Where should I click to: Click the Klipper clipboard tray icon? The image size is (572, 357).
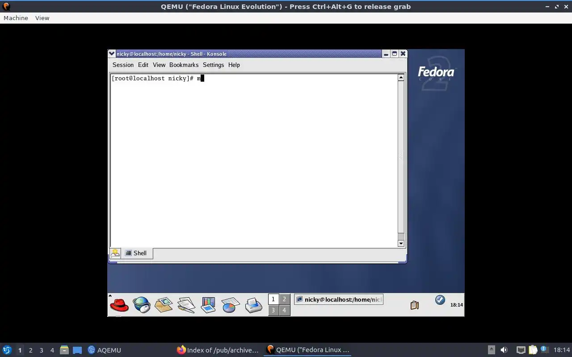click(415, 305)
